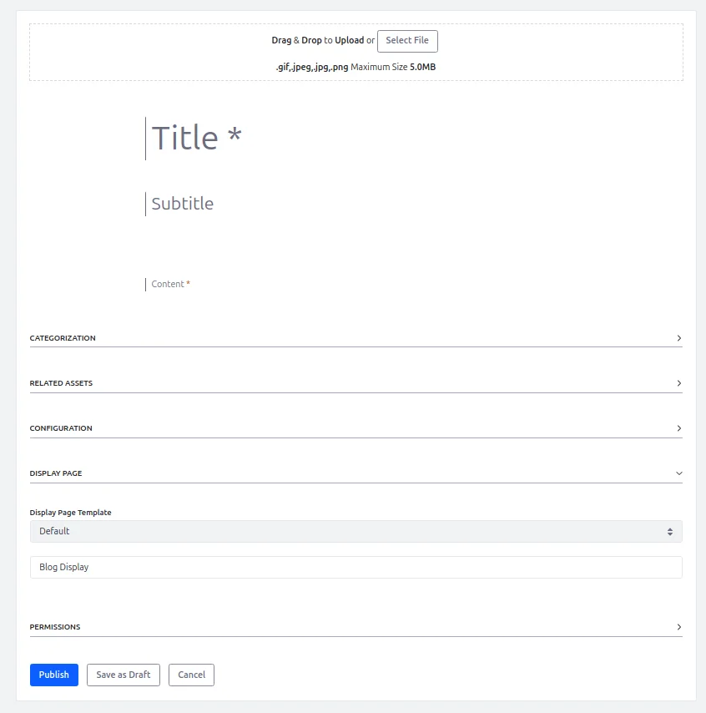Click the Display Page Template stepper arrows
Viewport: 706px width, 713px height.
point(670,531)
